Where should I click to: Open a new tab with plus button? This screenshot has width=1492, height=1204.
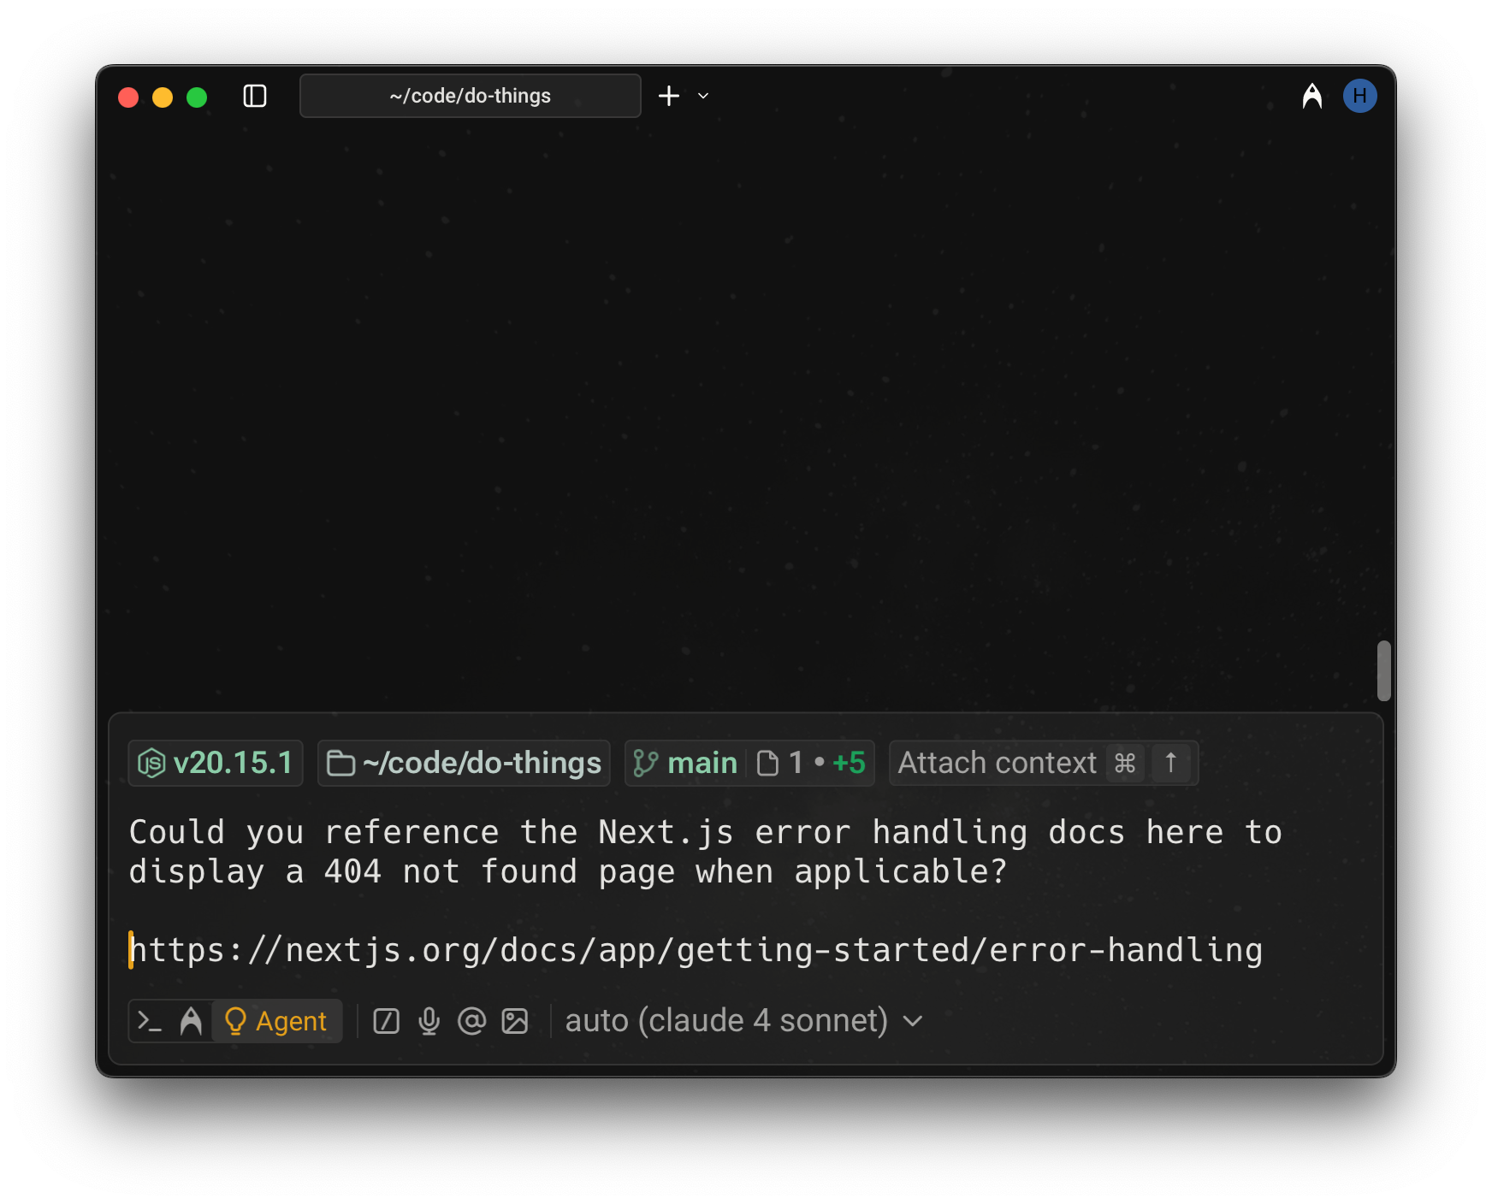[669, 96]
